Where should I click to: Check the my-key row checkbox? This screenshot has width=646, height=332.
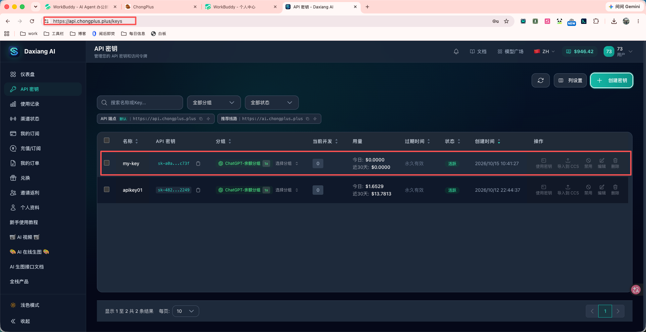point(107,163)
